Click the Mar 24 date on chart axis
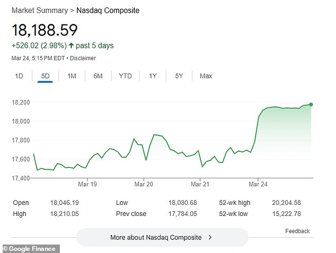 257,184
